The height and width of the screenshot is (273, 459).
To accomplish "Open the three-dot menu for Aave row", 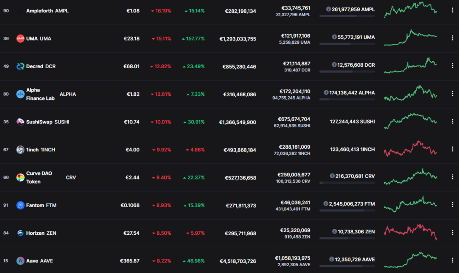I will (x=453, y=261).
